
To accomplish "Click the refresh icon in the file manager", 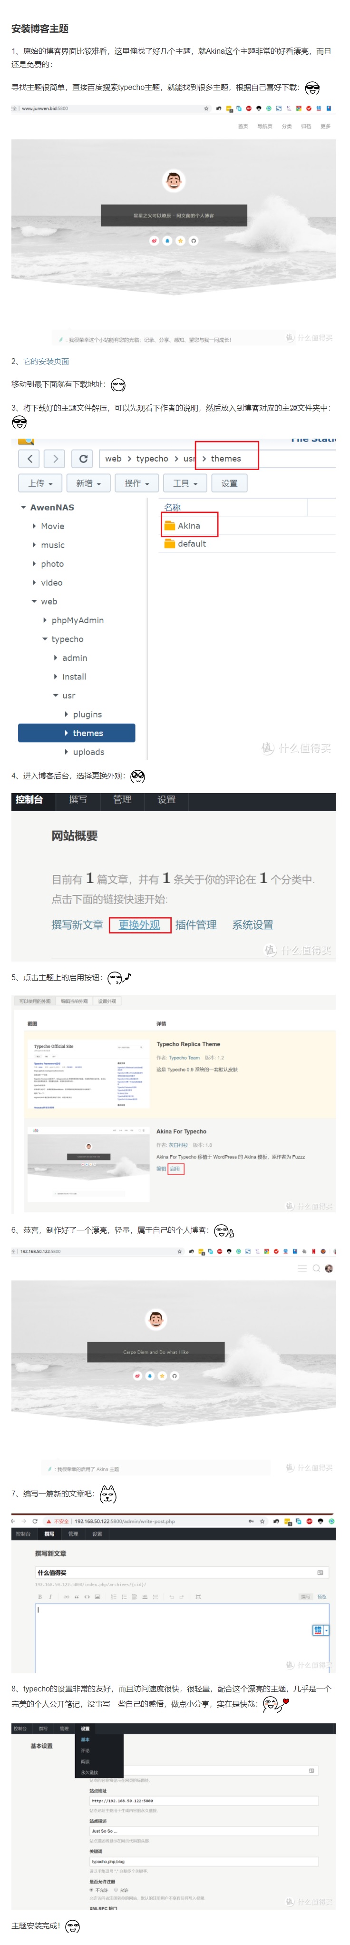I will click(83, 459).
